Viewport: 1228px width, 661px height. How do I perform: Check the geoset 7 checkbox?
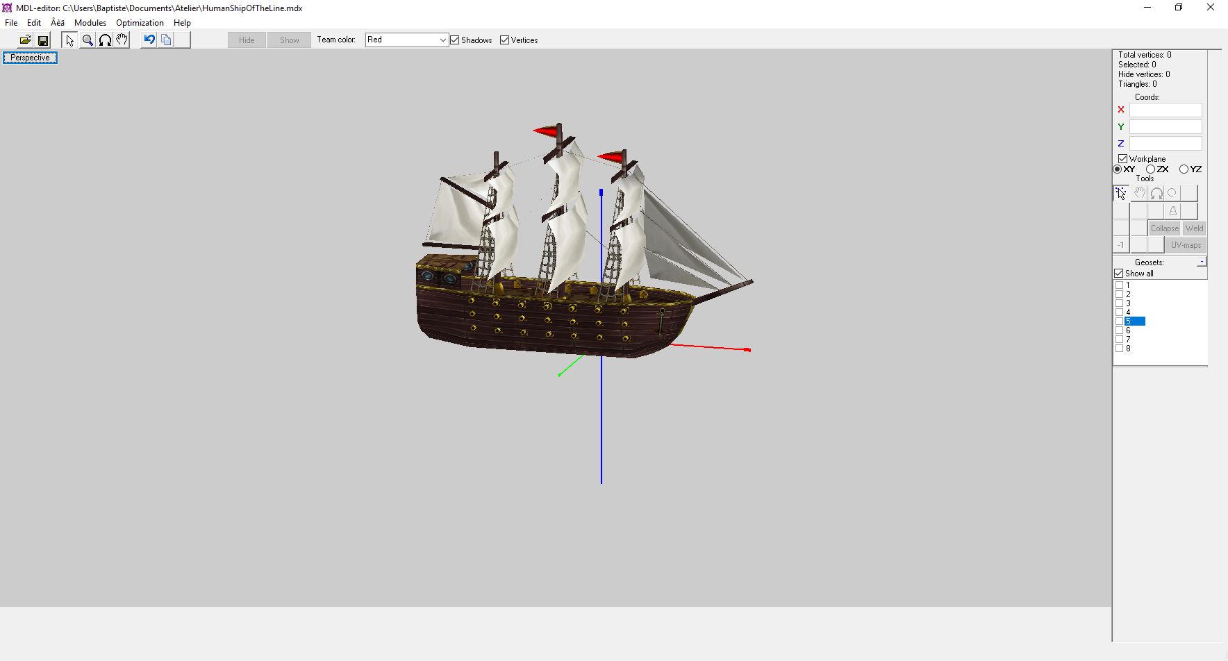[x=1119, y=340]
